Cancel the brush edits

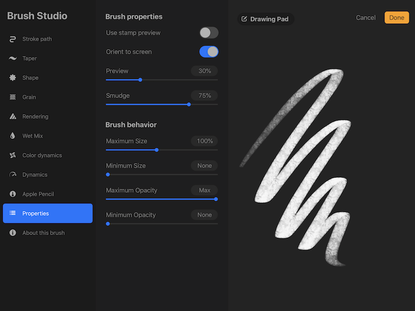365,18
